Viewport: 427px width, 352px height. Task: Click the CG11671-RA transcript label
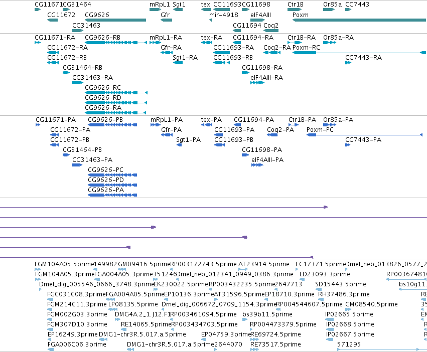tap(55, 37)
